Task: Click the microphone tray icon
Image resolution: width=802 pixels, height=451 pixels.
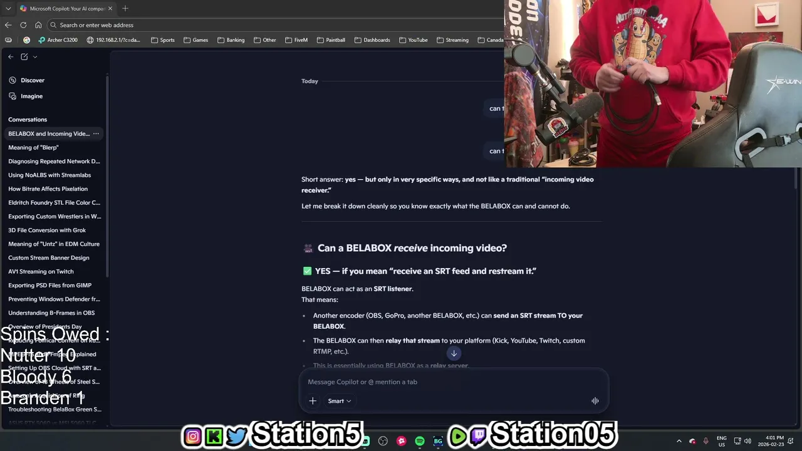Action: coord(706,441)
